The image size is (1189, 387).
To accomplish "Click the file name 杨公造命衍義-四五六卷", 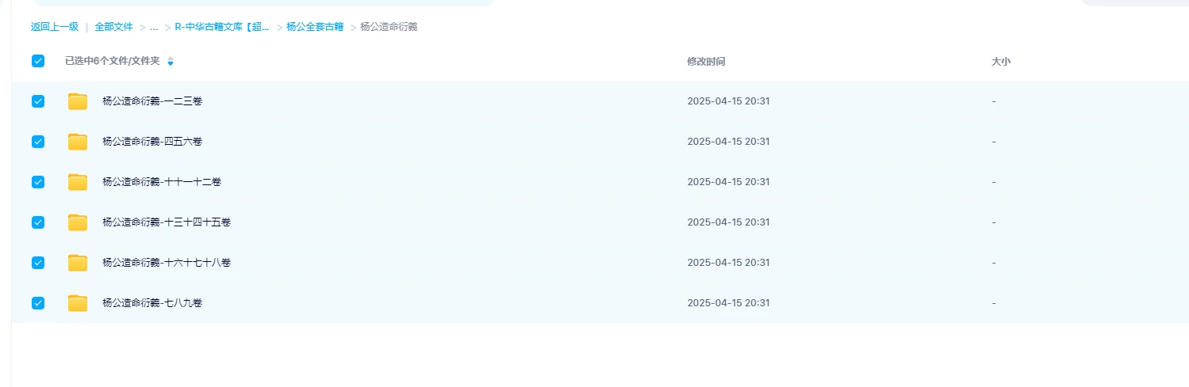I will coord(152,142).
